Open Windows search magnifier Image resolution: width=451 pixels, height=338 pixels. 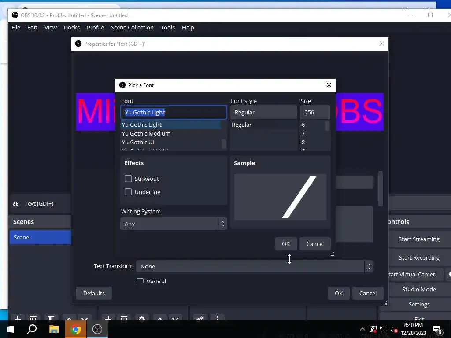[32, 329]
